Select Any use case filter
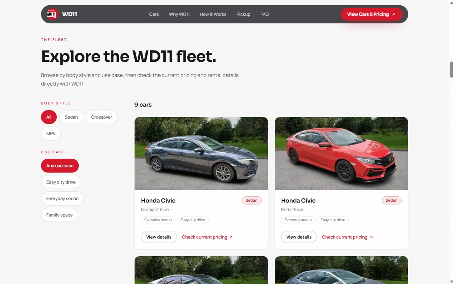Image resolution: width=454 pixels, height=284 pixels. tap(60, 166)
